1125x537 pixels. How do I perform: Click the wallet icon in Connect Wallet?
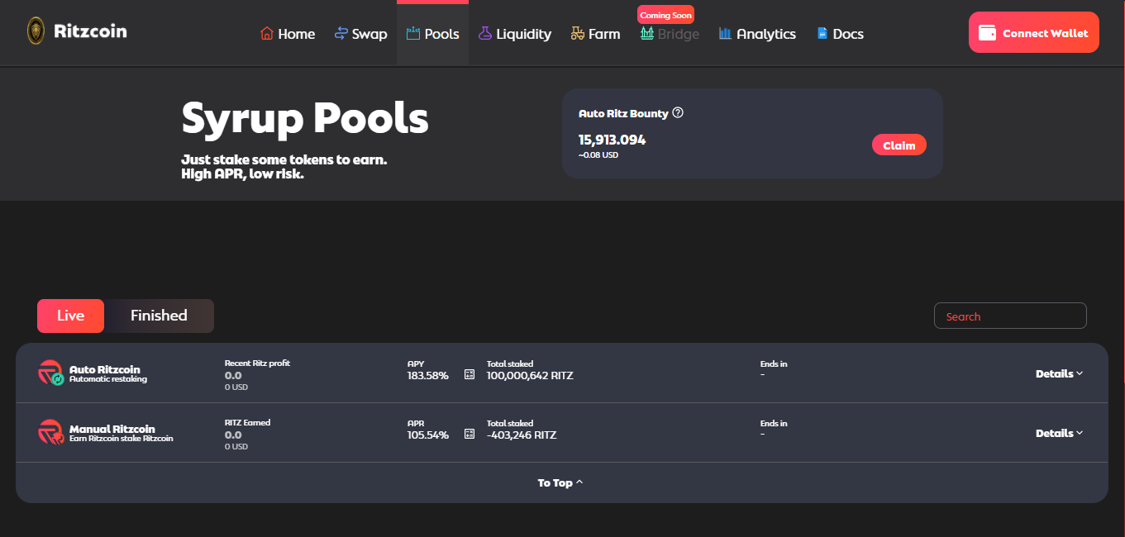(x=987, y=33)
